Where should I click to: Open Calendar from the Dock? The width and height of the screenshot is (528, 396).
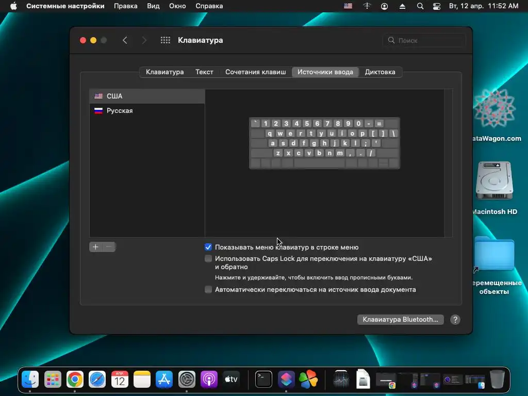(120, 379)
